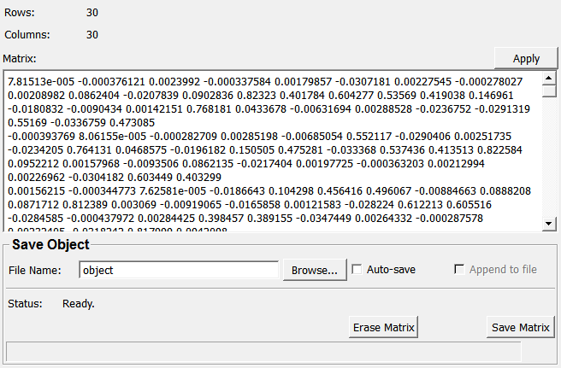
Task: Open the Browse... file dialog
Action: [315, 270]
